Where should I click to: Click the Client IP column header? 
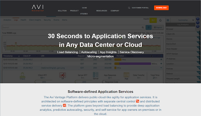[27, 56]
